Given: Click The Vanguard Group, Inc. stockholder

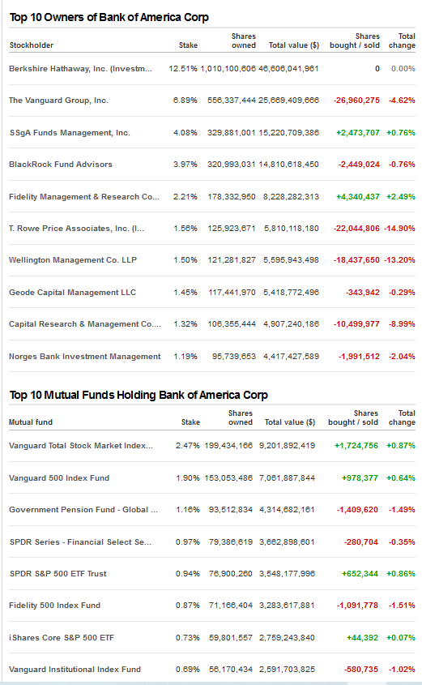Looking at the screenshot, I should (x=58, y=100).
